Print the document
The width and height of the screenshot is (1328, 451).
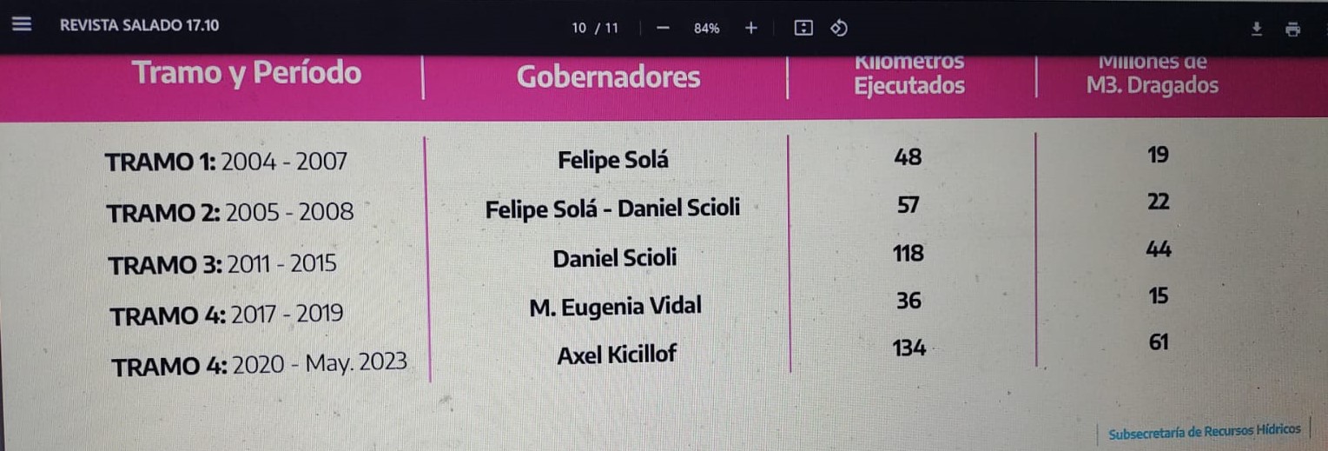1292,30
